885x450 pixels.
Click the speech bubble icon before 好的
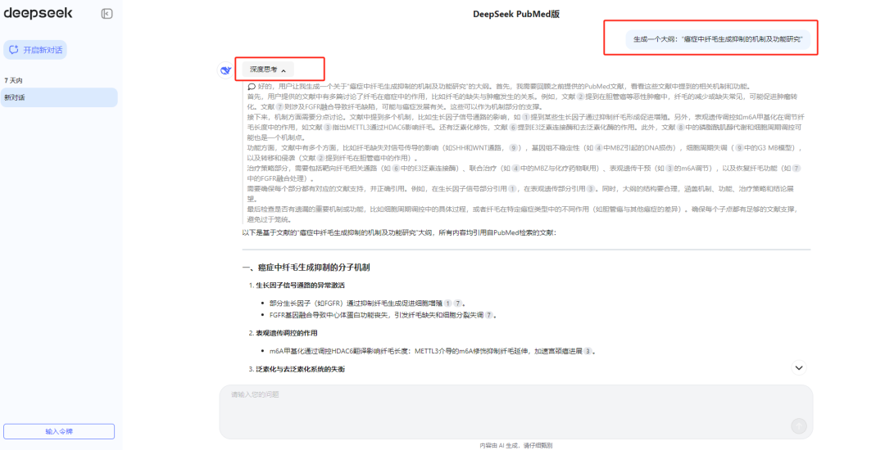click(252, 87)
